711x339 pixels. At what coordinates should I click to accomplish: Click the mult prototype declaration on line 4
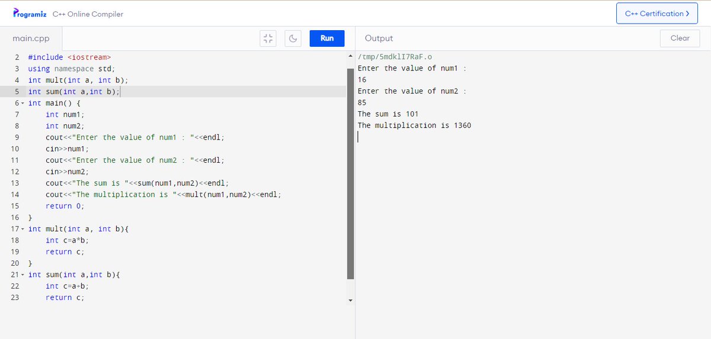[78, 80]
